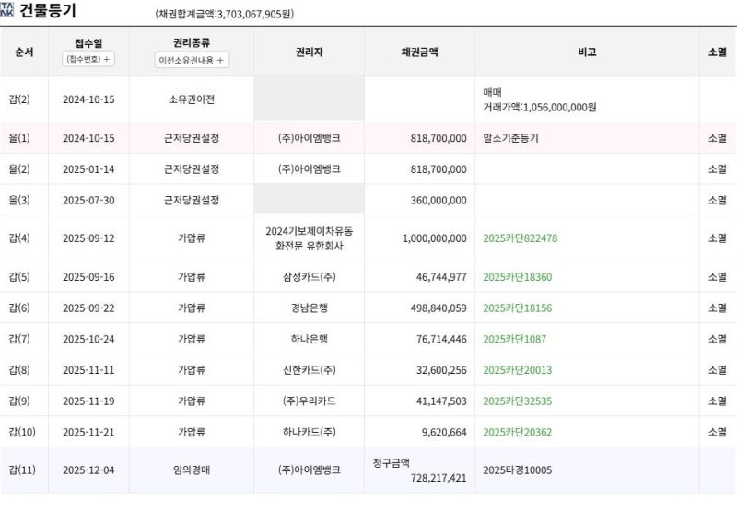Select holder (주)우리카드
Image resolution: width=737 pixels, height=511 pixels.
coord(309,401)
